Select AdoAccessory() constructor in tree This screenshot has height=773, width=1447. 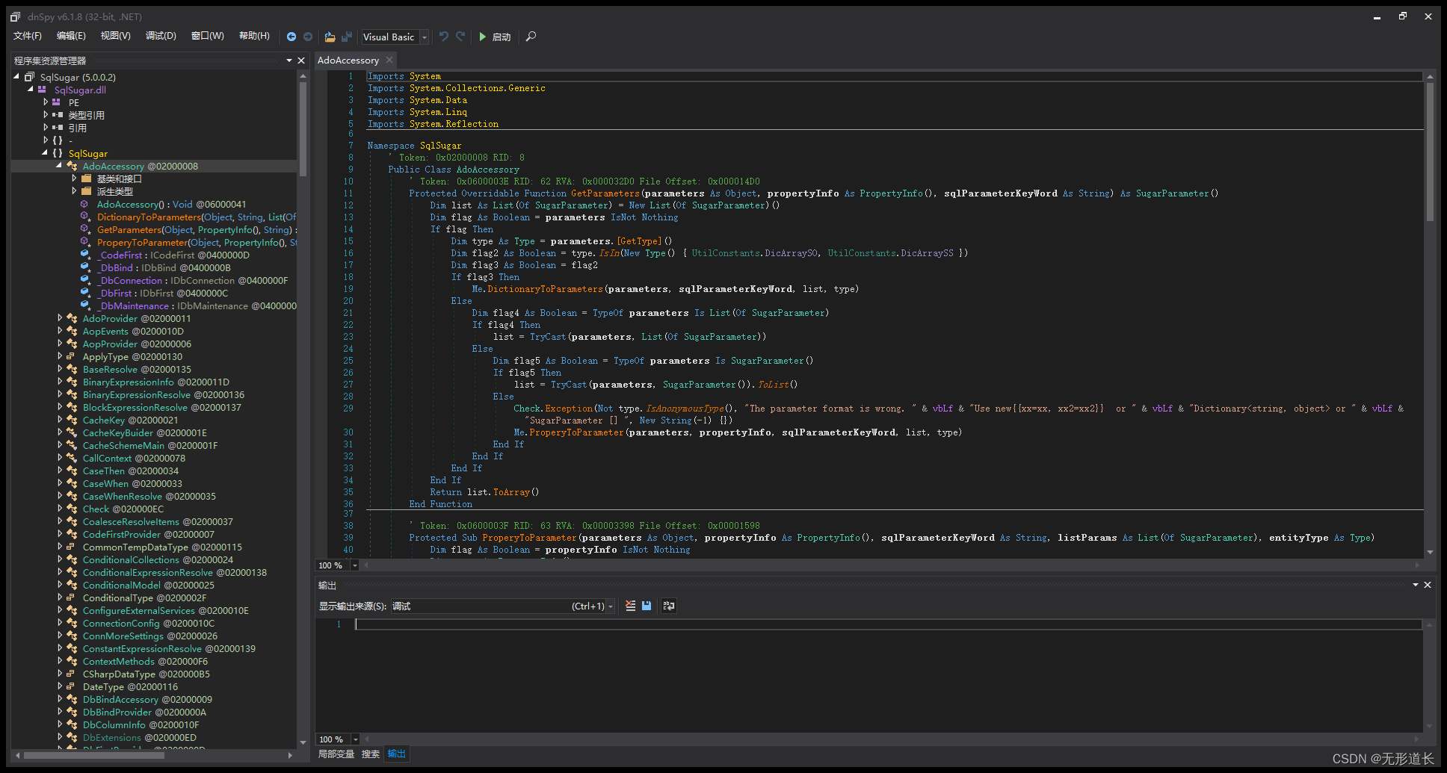tap(171, 204)
